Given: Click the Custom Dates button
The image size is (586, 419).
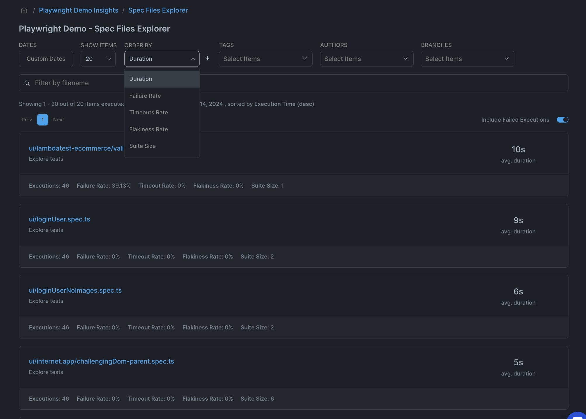Looking at the screenshot, I should click(x=46, y=59).
